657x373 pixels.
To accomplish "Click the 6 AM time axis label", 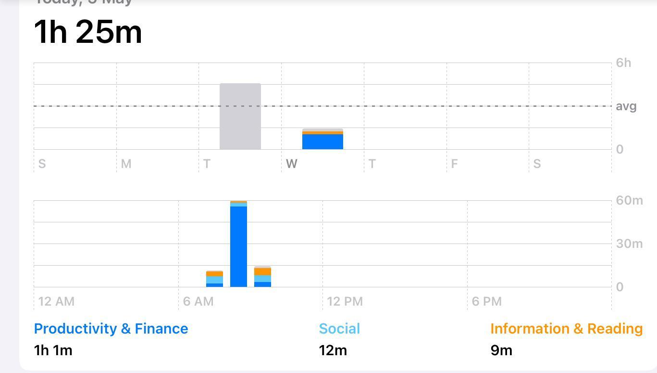I will click(x=198, y=301).
